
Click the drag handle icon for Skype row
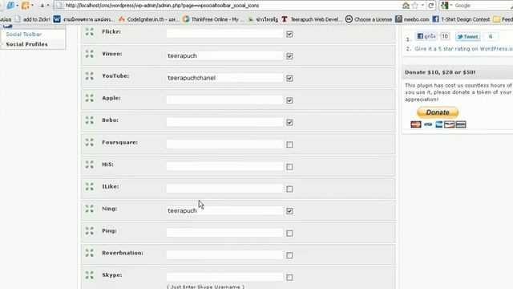tap(89, 275)
